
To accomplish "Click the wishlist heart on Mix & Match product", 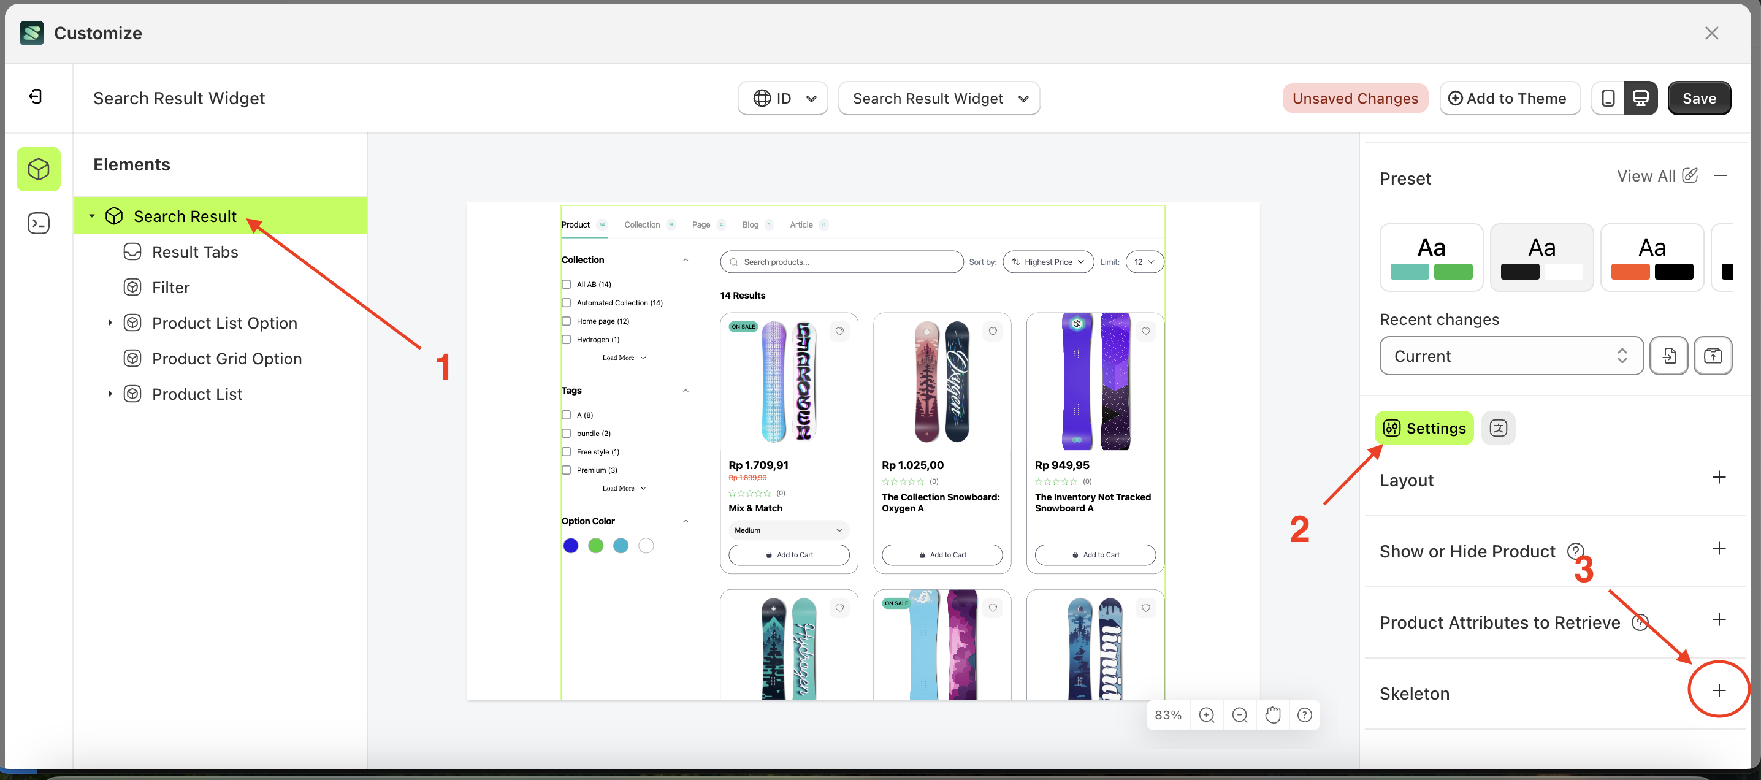I will [839, 331].
